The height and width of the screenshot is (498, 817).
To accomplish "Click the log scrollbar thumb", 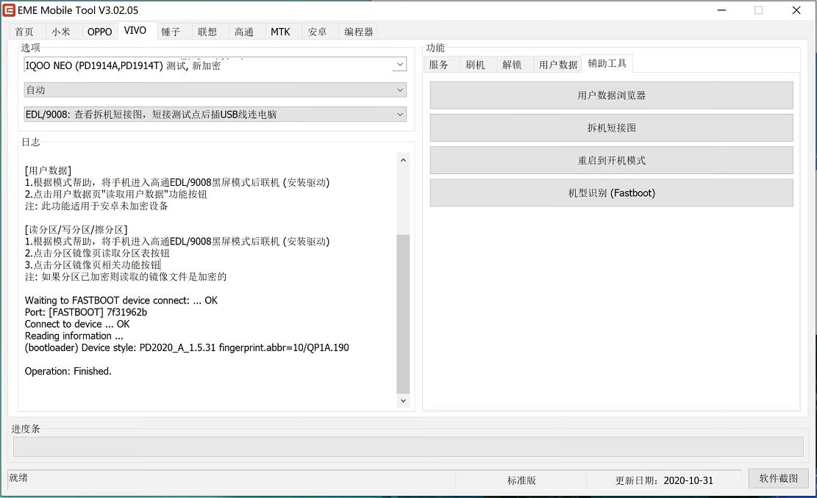I will (403, 314).
